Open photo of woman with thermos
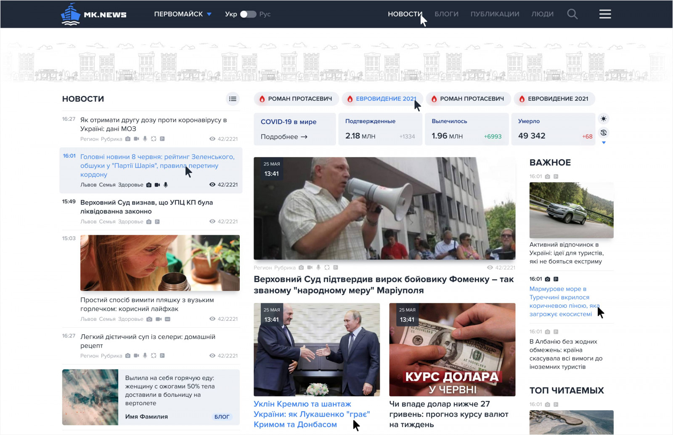 (160, 263)
